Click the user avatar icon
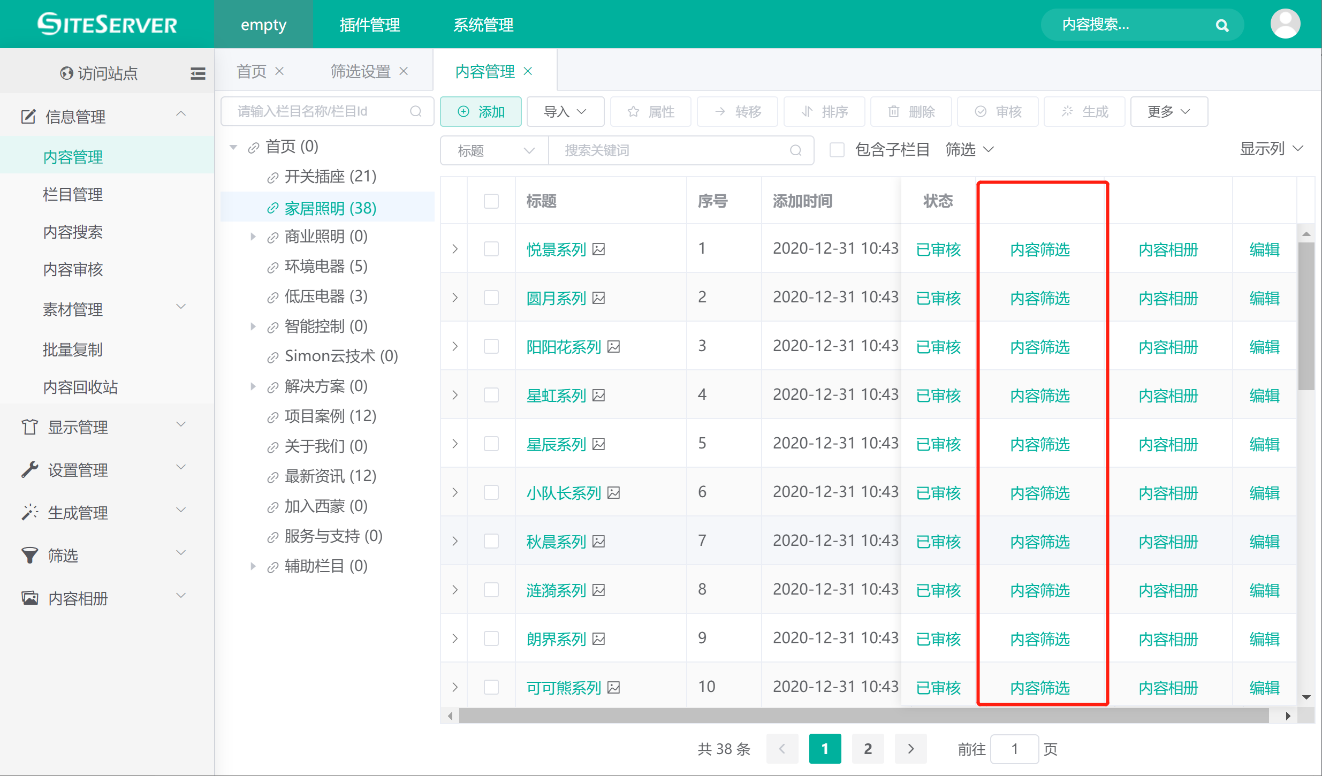 [x=1285, y=24]
